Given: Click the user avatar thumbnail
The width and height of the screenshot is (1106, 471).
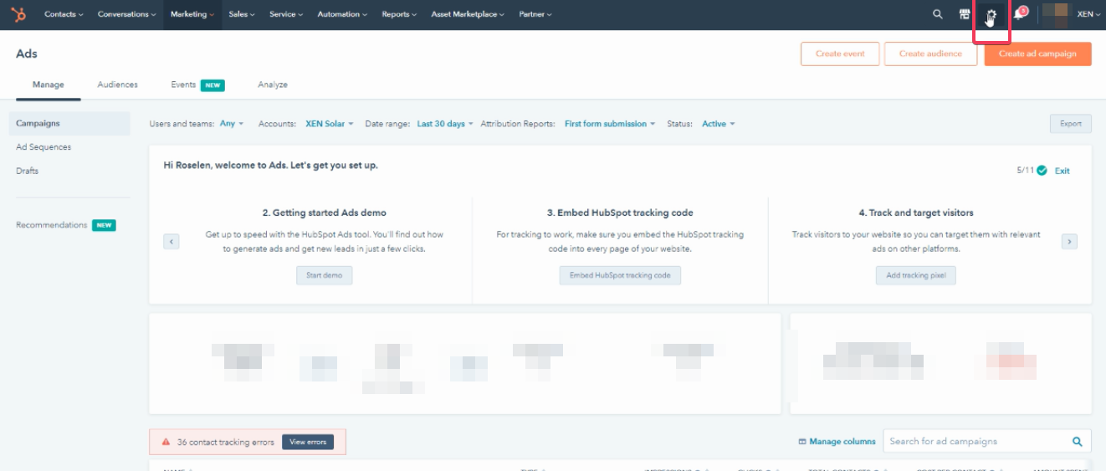Looking at the screenshot, I should click(x=1057, y=13).
